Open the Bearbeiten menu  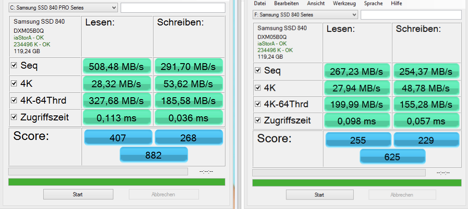tap(286, 3)
